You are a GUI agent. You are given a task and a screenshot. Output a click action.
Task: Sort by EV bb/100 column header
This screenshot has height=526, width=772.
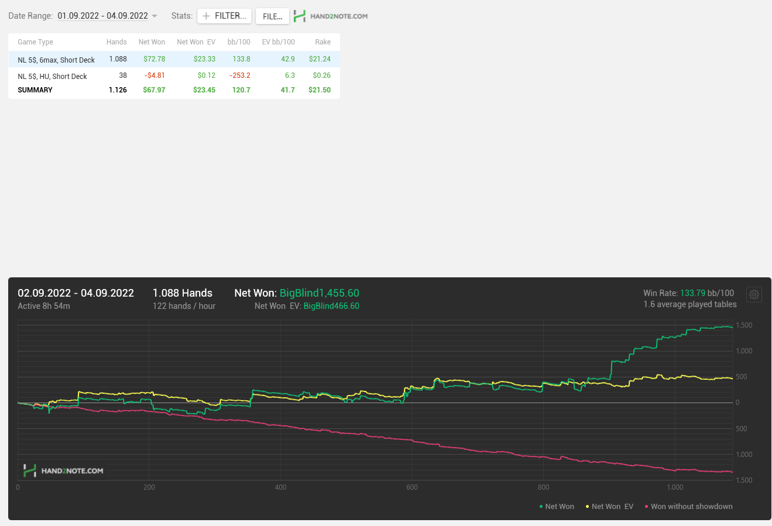[x=278, y=42]
